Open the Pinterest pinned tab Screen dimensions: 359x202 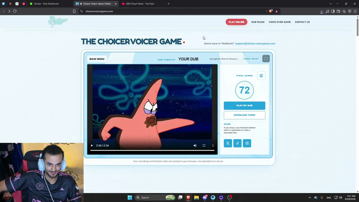[24, 4]
